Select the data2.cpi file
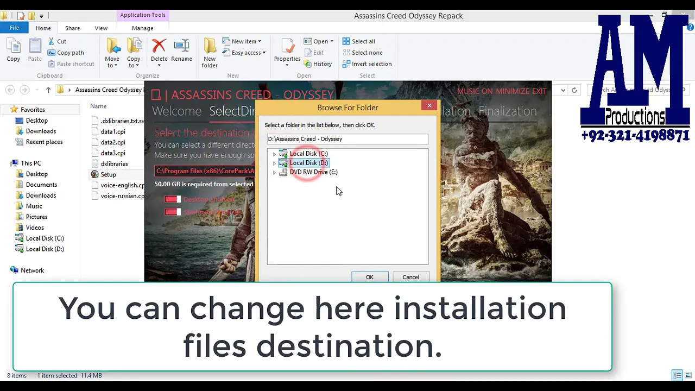Viewport: 695px width, 391px height. (x=113, y=142)
